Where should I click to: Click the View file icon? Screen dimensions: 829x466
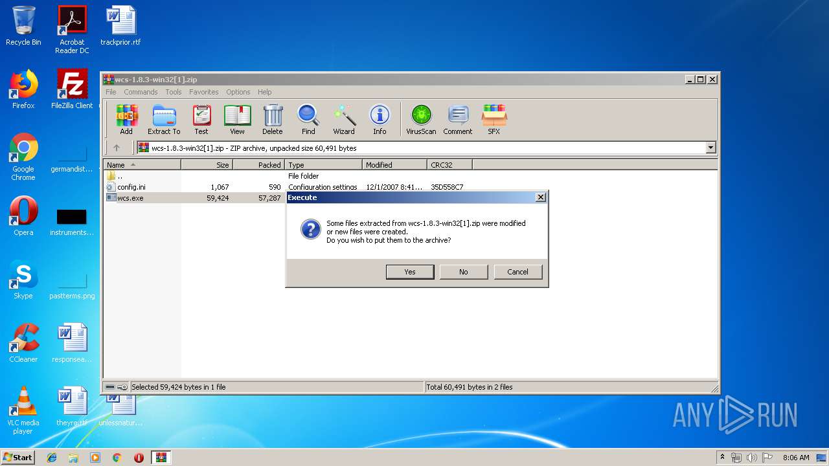coord(237,120)
